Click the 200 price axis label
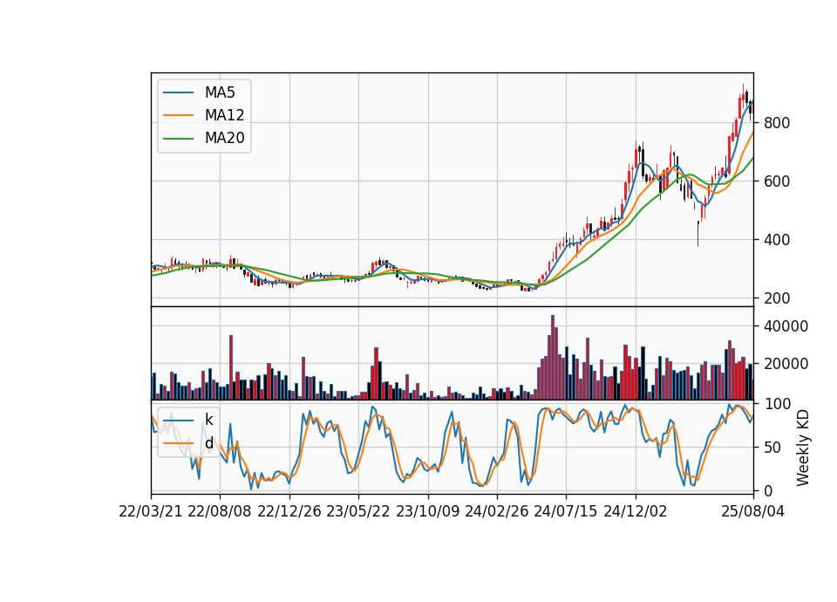Image resolution: width=837 pixels, height=602 pixels. [x=777, y=298]
